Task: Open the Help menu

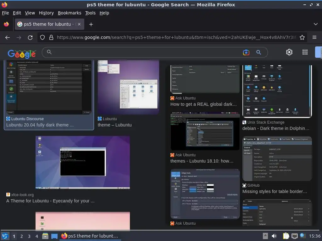Action: tap(104, 13)
